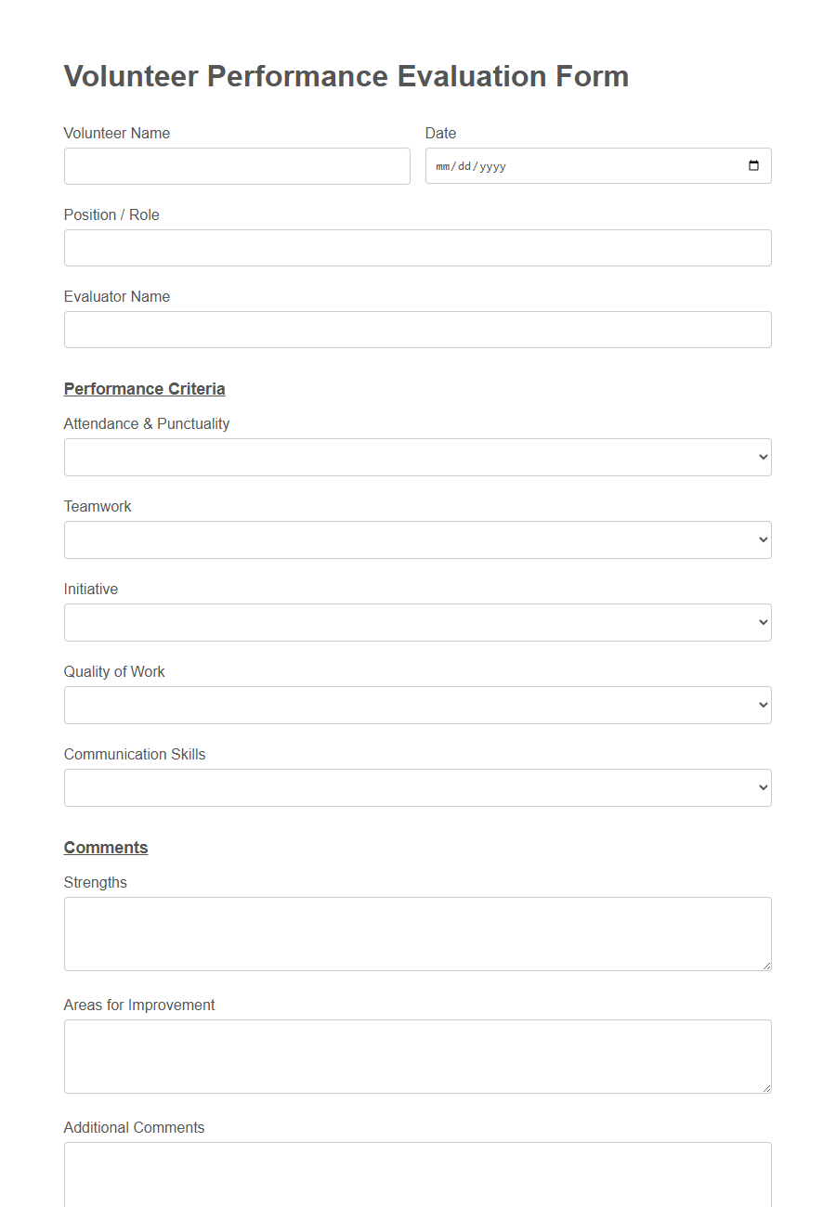Click the Strengths textarea resize handle
Viewport: 836px width, 1207px height.
coord(767,967)
